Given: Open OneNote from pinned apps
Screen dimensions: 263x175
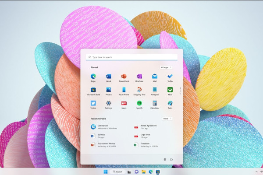Looking at the screenshot, I should click(x=139, y=78).
